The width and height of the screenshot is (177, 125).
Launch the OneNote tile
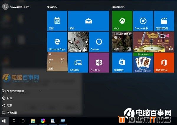click(99, 63)
